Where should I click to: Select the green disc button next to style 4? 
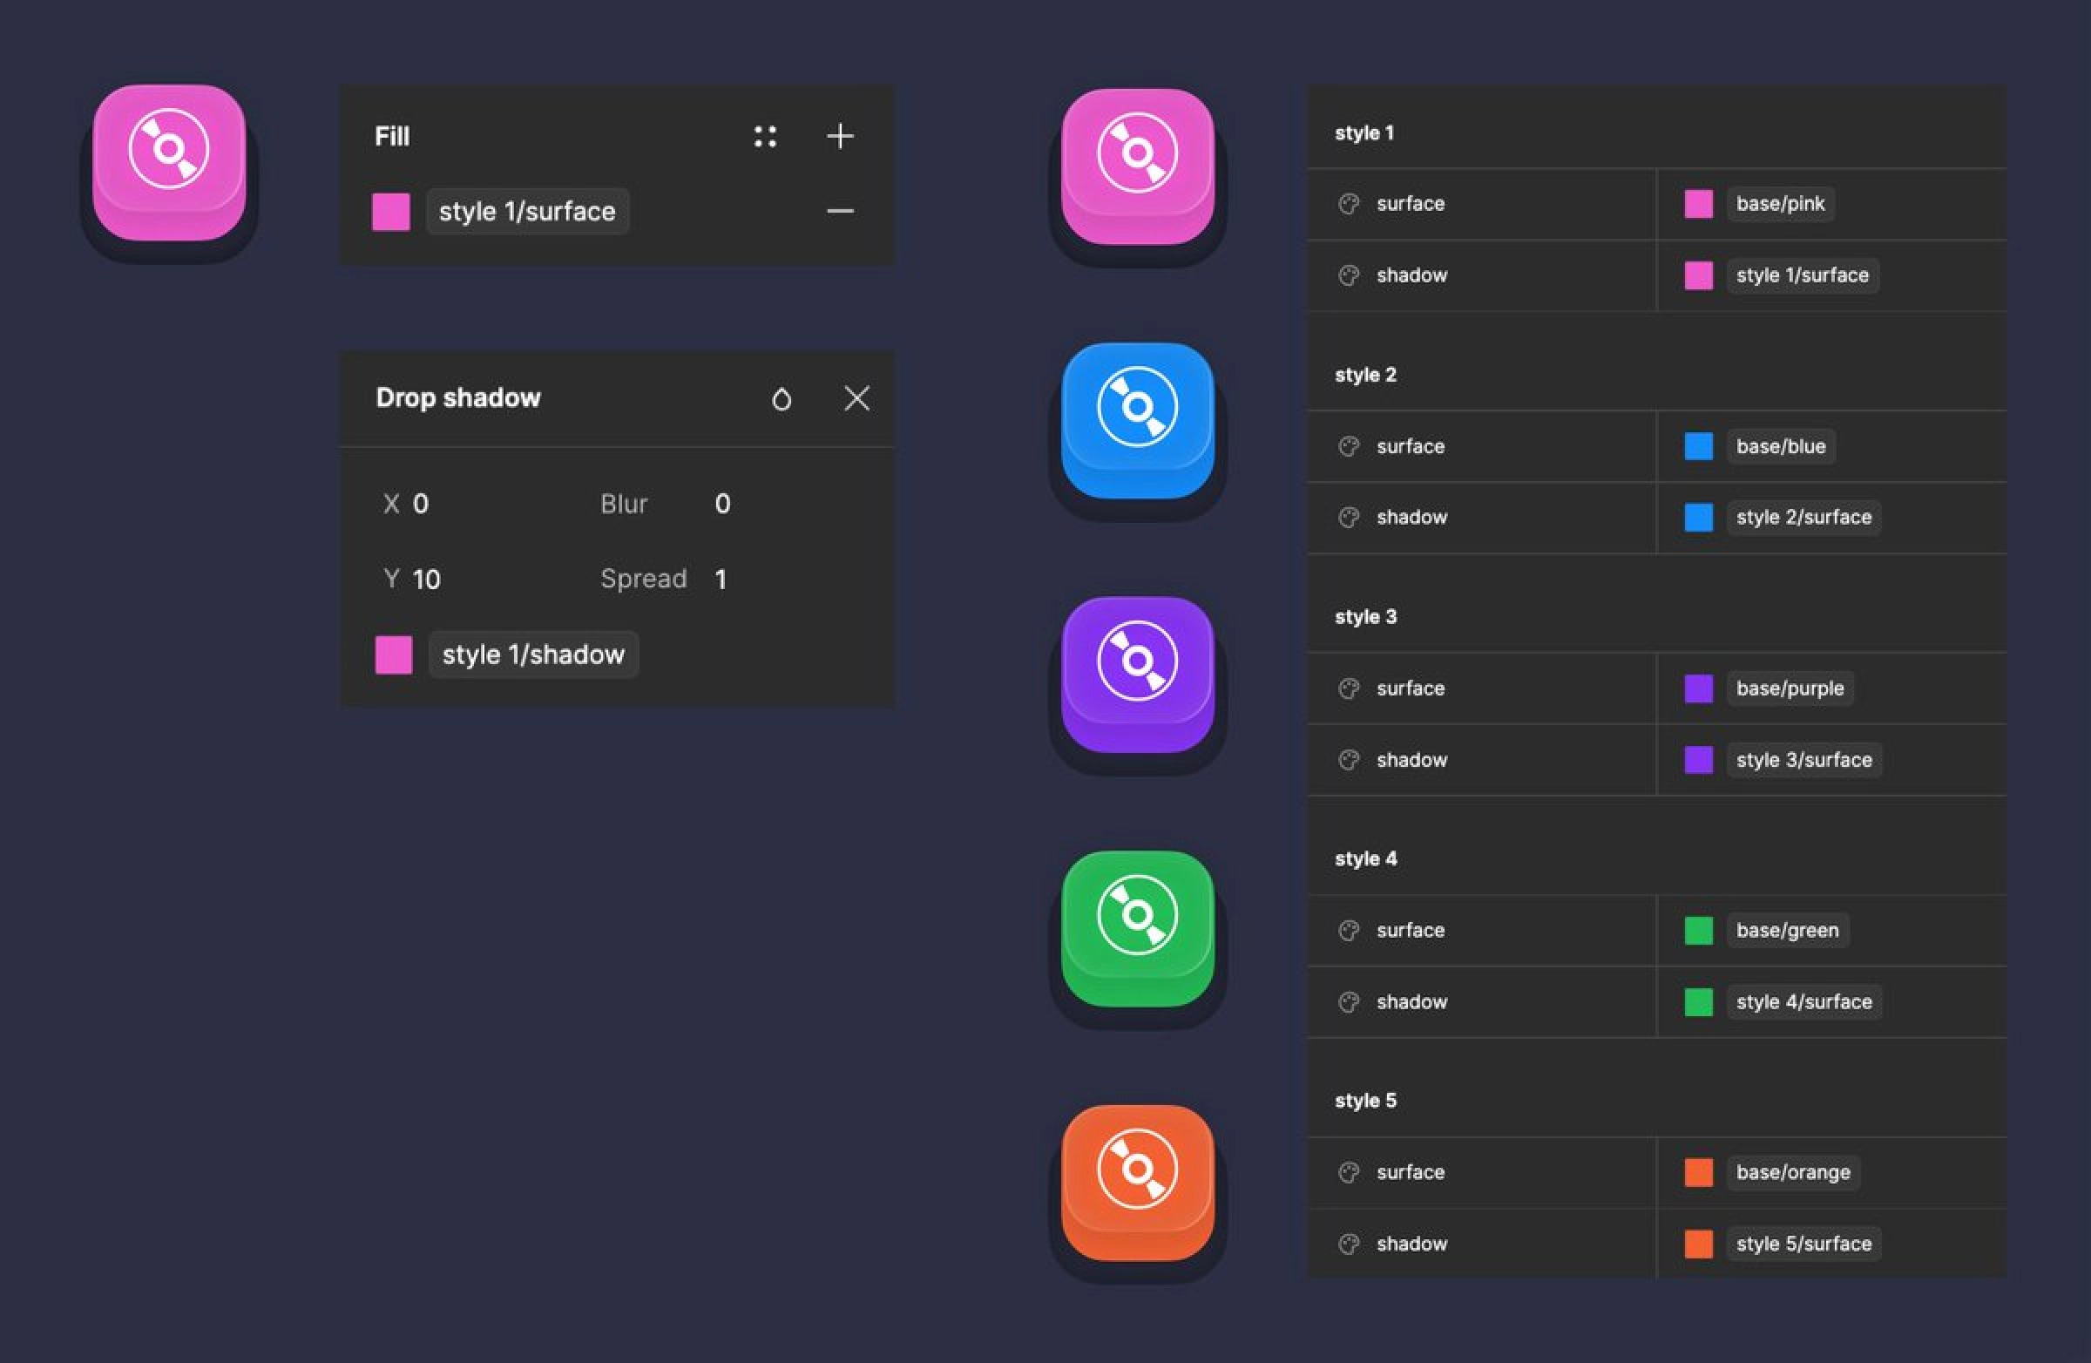coord(1138,929)
